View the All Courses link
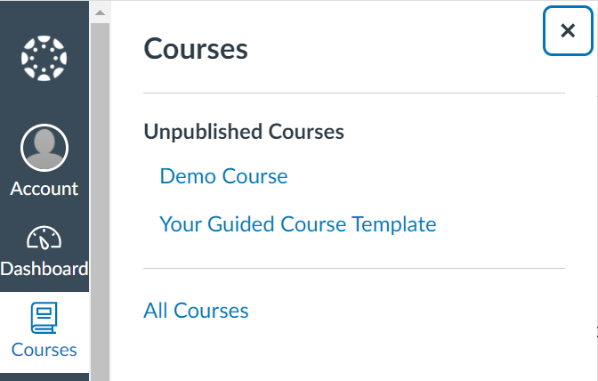598x381 pixels. [x=196, y=311]
